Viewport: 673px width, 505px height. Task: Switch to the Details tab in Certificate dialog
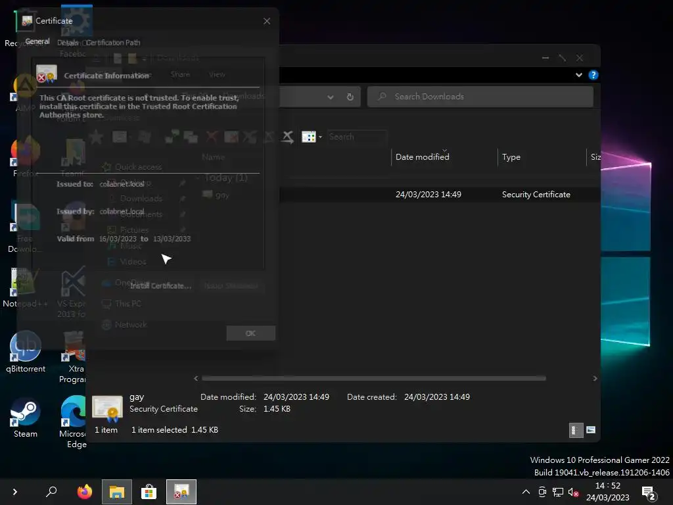click(x=68, y=43)
